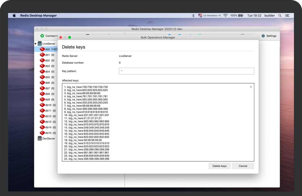Viewport: 302px width, 196px height.
Task: Click the LiveServer server icon
Action: tap(40, 44)
